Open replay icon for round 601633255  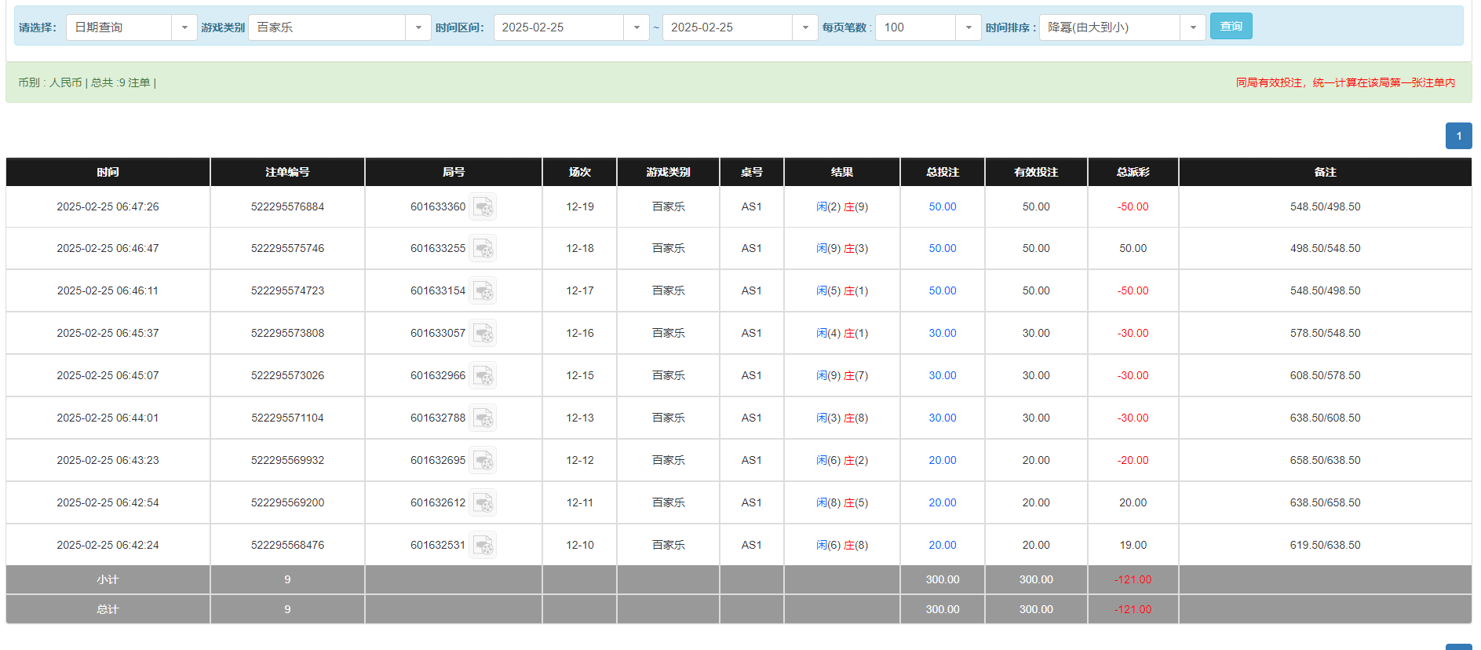(x=483, y=249)
